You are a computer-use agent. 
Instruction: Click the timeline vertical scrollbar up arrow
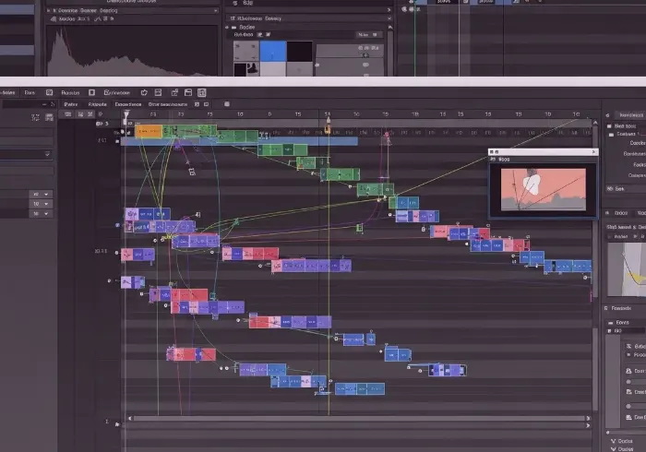pos(595,123)
